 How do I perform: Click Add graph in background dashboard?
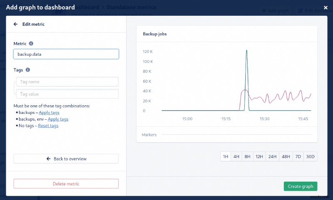(x=276, y=11)
